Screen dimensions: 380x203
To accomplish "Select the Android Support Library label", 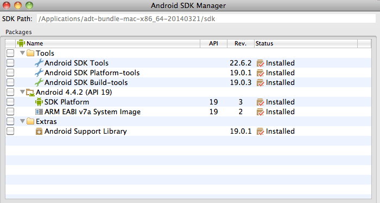I will pyautogui.click(x=86, y=131).
